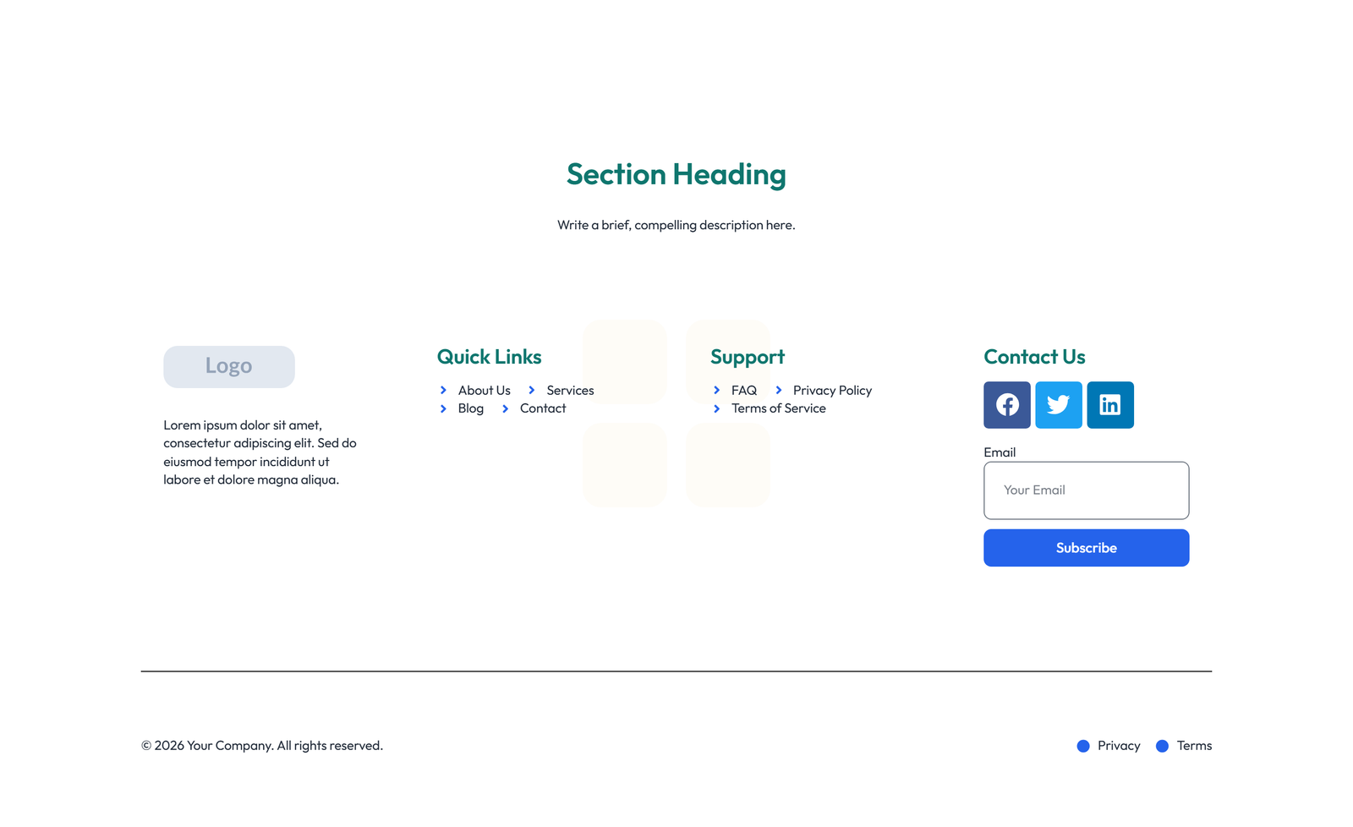Click the Twitter bird icon
Viewport: 1353px width, 827px height.
click(1058, 405)
